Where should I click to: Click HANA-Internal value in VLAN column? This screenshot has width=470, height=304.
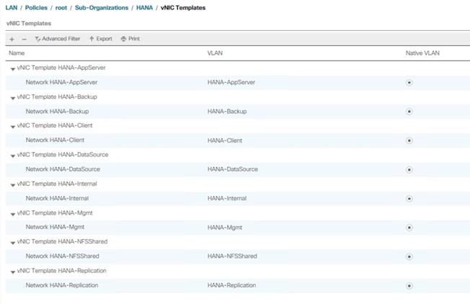tap(227, 198)
